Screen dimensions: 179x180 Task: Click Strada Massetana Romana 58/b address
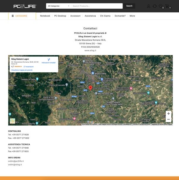(90, 40)
